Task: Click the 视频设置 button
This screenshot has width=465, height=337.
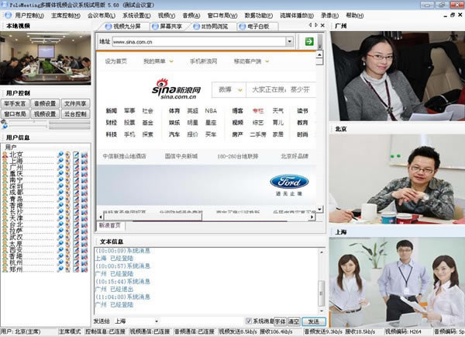Action: point(45,114)
